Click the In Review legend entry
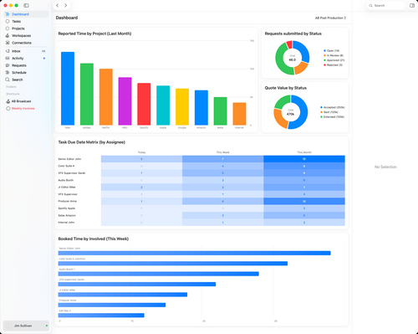Viewport: 418px width, 334px height. tap(334, 55)
